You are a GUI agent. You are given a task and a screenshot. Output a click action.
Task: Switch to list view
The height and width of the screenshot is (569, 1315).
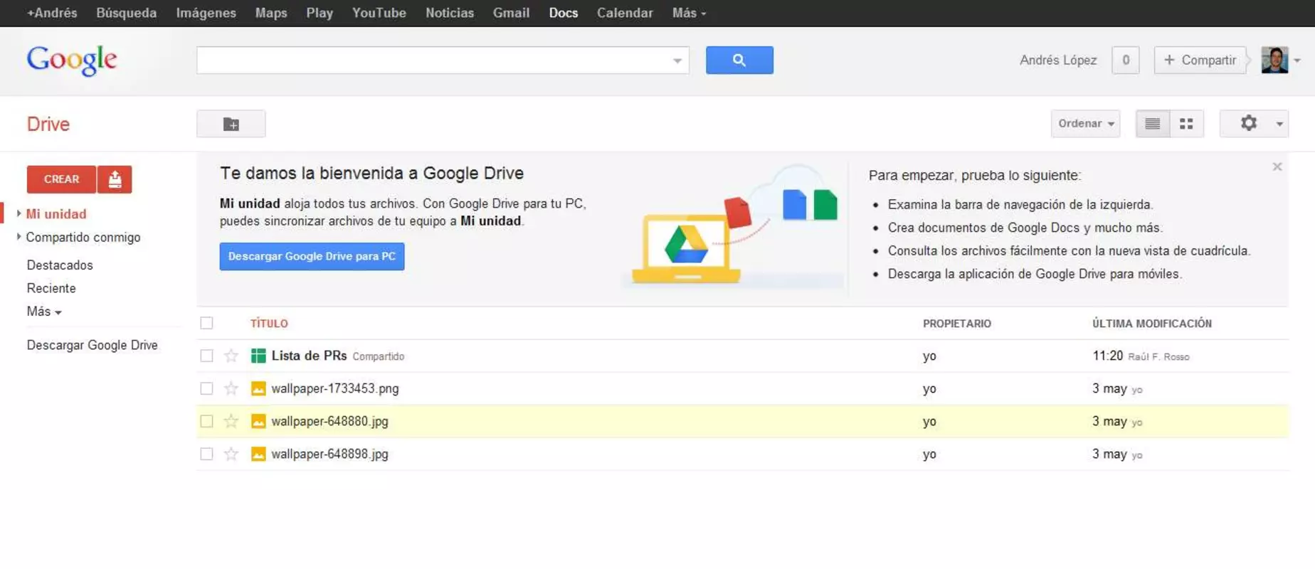[1153, 124]
